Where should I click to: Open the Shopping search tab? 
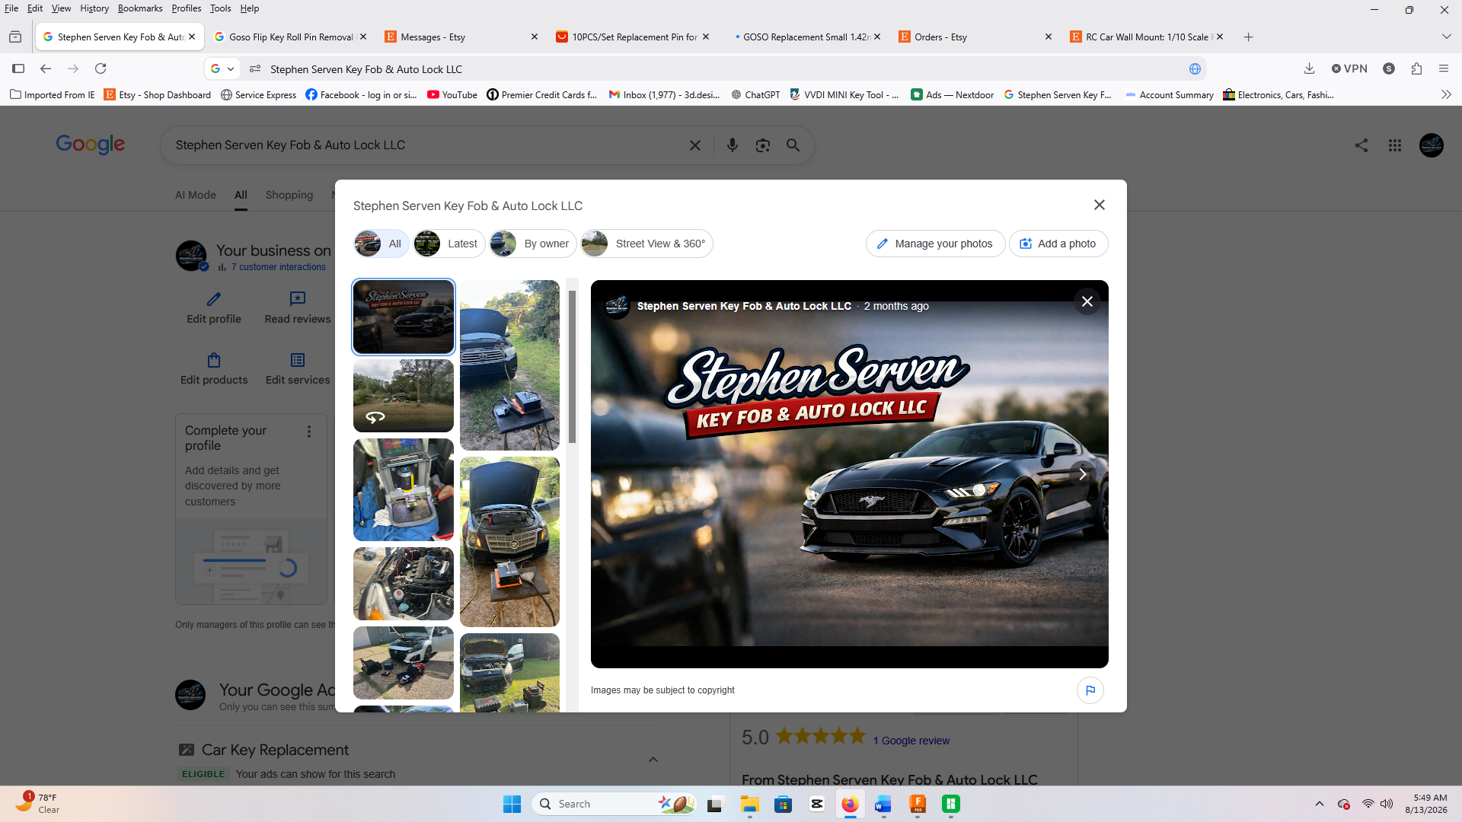[289, 195]
